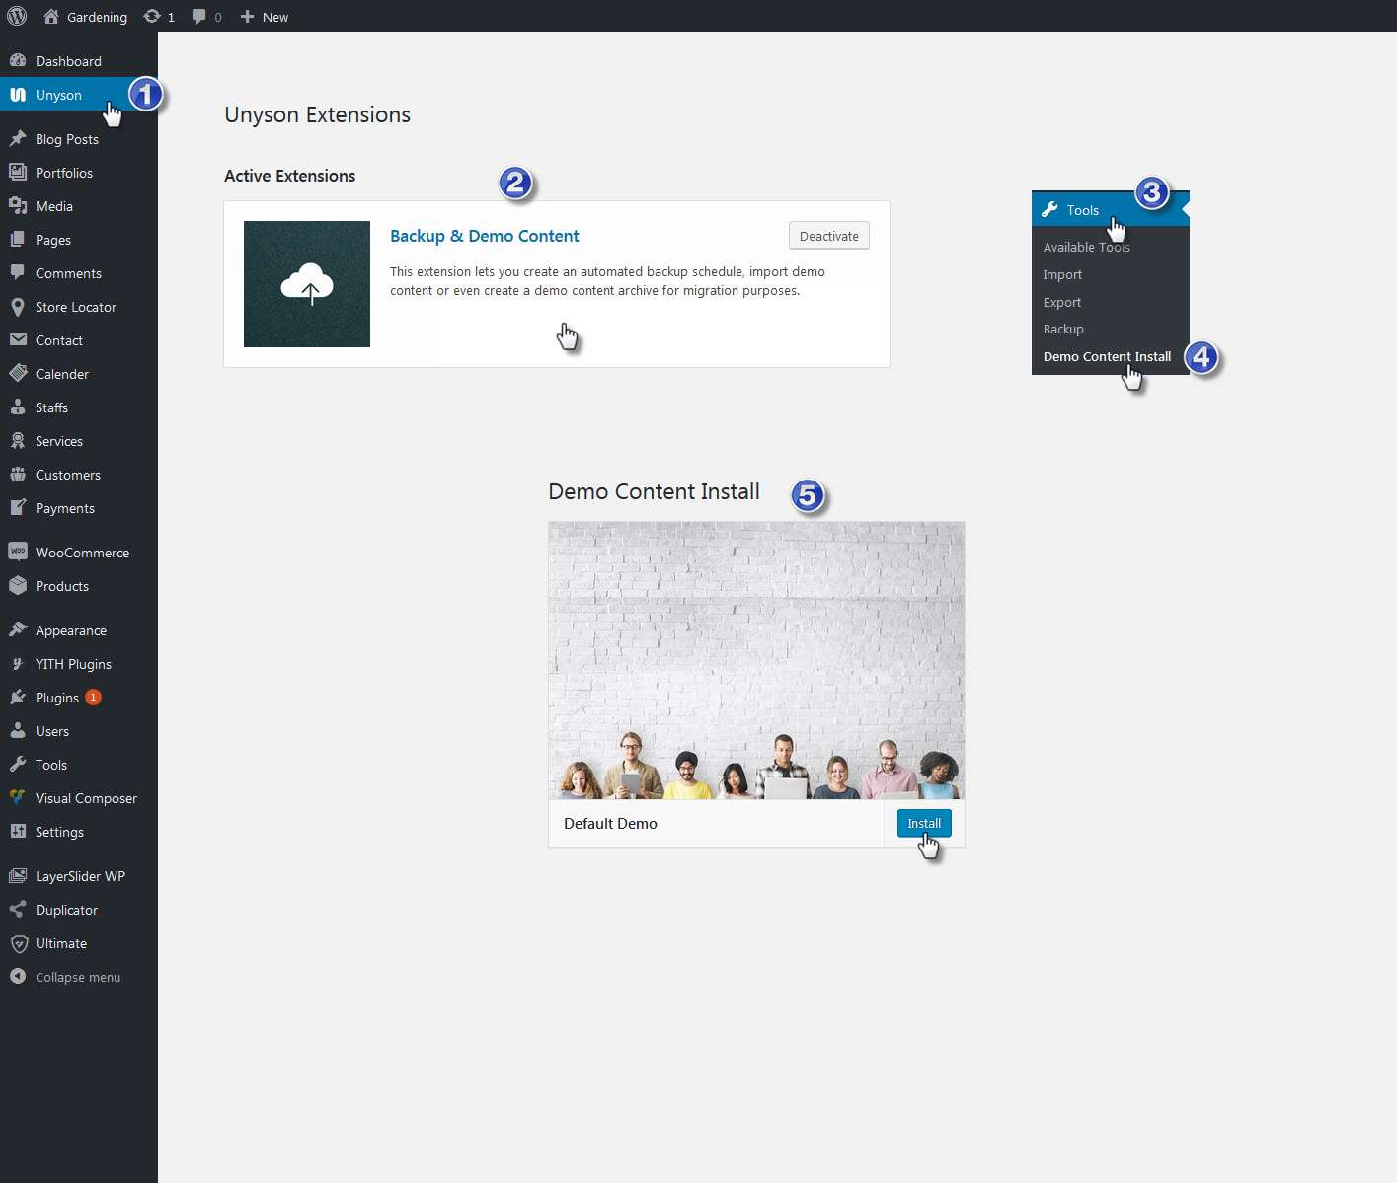Click the Customers group icon
The height and width of the screenshot is (1183, 1397).
coord(18,474)
